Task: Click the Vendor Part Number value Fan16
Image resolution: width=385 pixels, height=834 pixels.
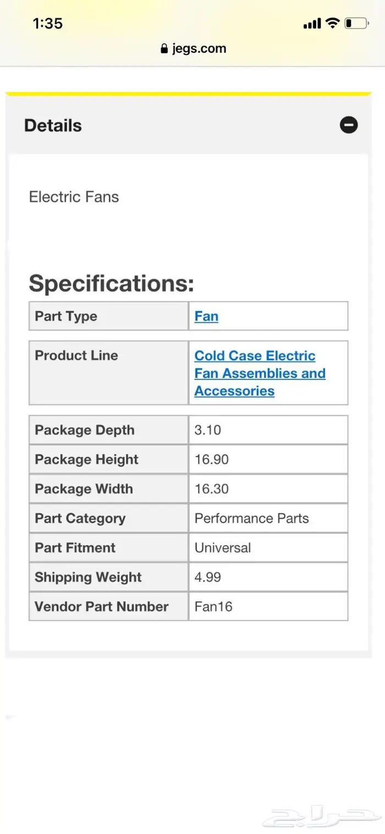Action: 213,606
